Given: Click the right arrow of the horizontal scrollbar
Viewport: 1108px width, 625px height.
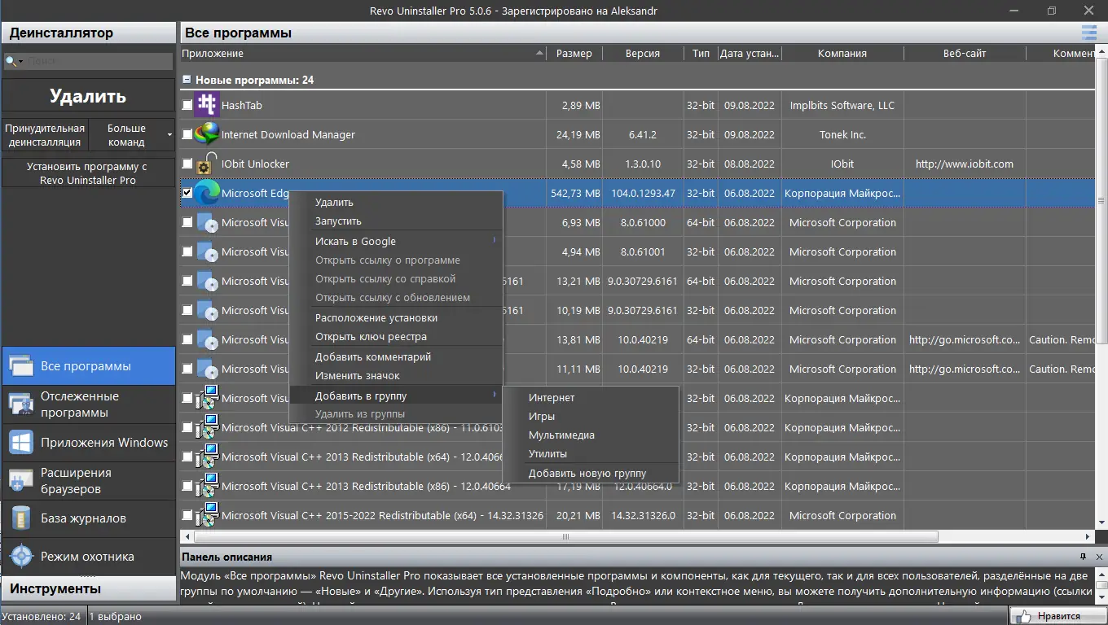Looking at the screenshot, I should [1089, 537].
